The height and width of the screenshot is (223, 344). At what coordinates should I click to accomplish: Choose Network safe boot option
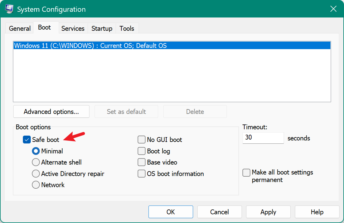coord(36,185)
